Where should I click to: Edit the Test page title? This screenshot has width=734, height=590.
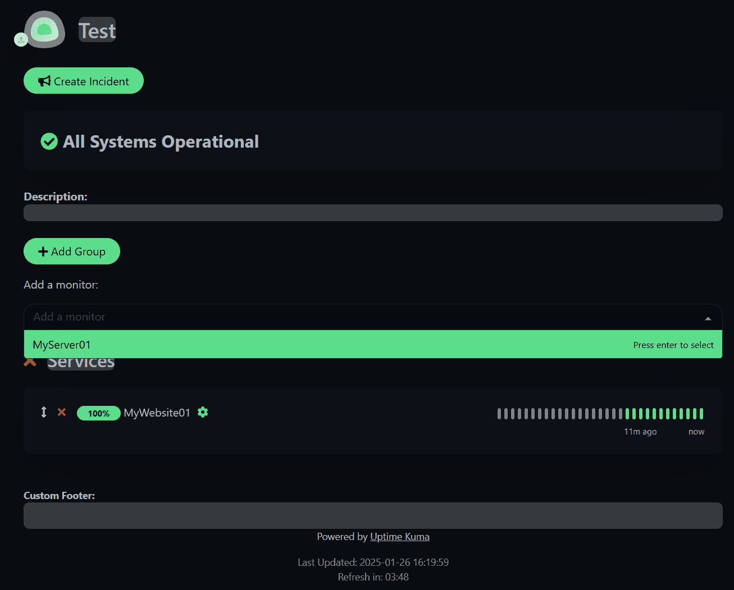[x=97, y=30]
